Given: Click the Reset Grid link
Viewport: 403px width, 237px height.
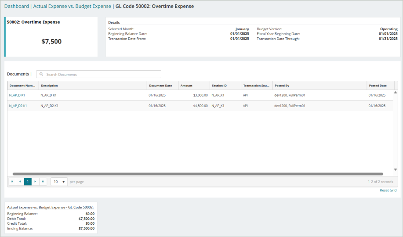Looking at the screenshot, I should pyautogui.click(x=388, y=190).
